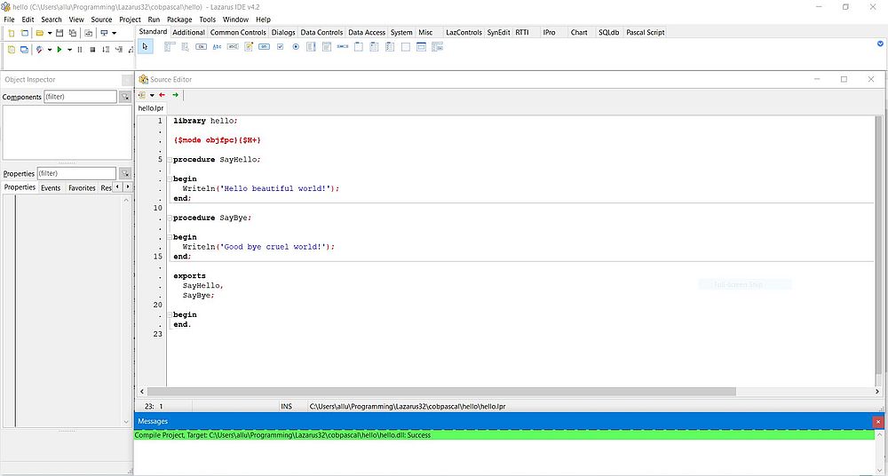Switch to the SynEdit palette tab

tap(498, 32)
